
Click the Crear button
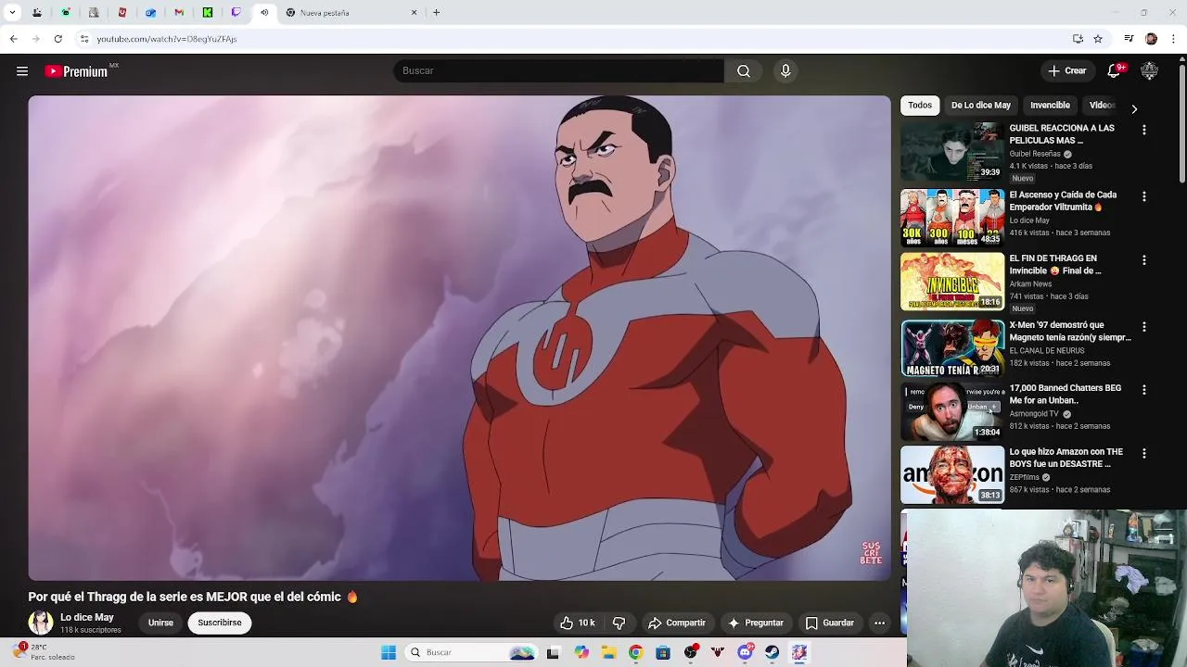tap(1066, 71)
